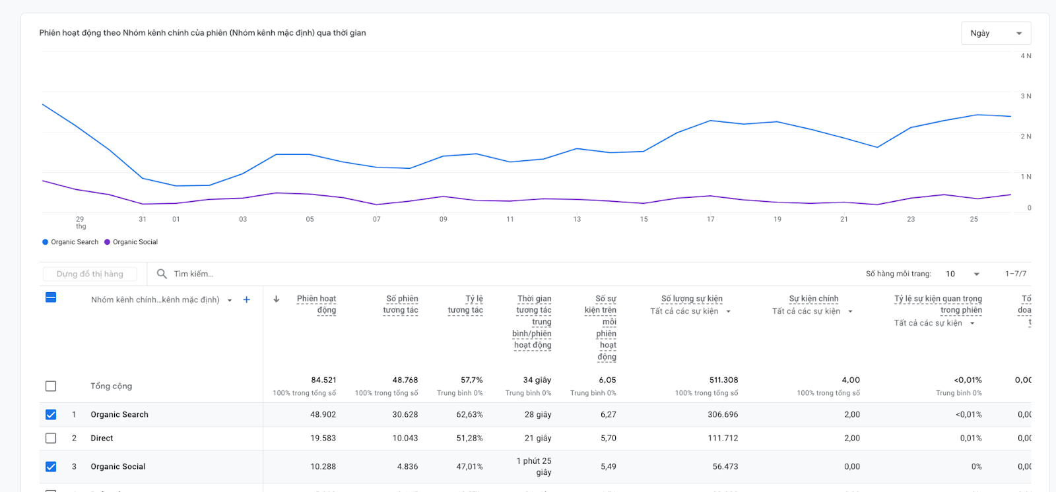Sort by Phiên hoạt động column
Image resolution: width=1056 pixels, height=492 pixels.
click(316, 304)
